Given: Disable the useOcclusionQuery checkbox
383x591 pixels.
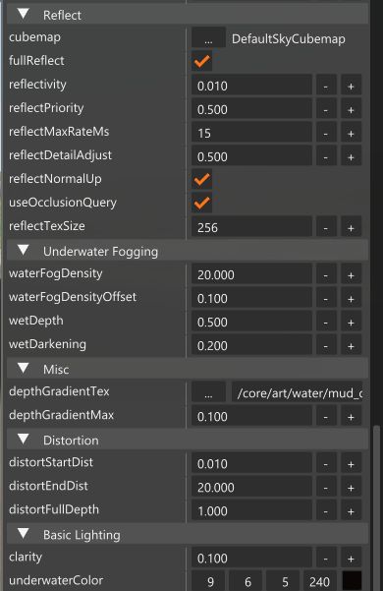Looking at the screenshot, I should [201, 203].
